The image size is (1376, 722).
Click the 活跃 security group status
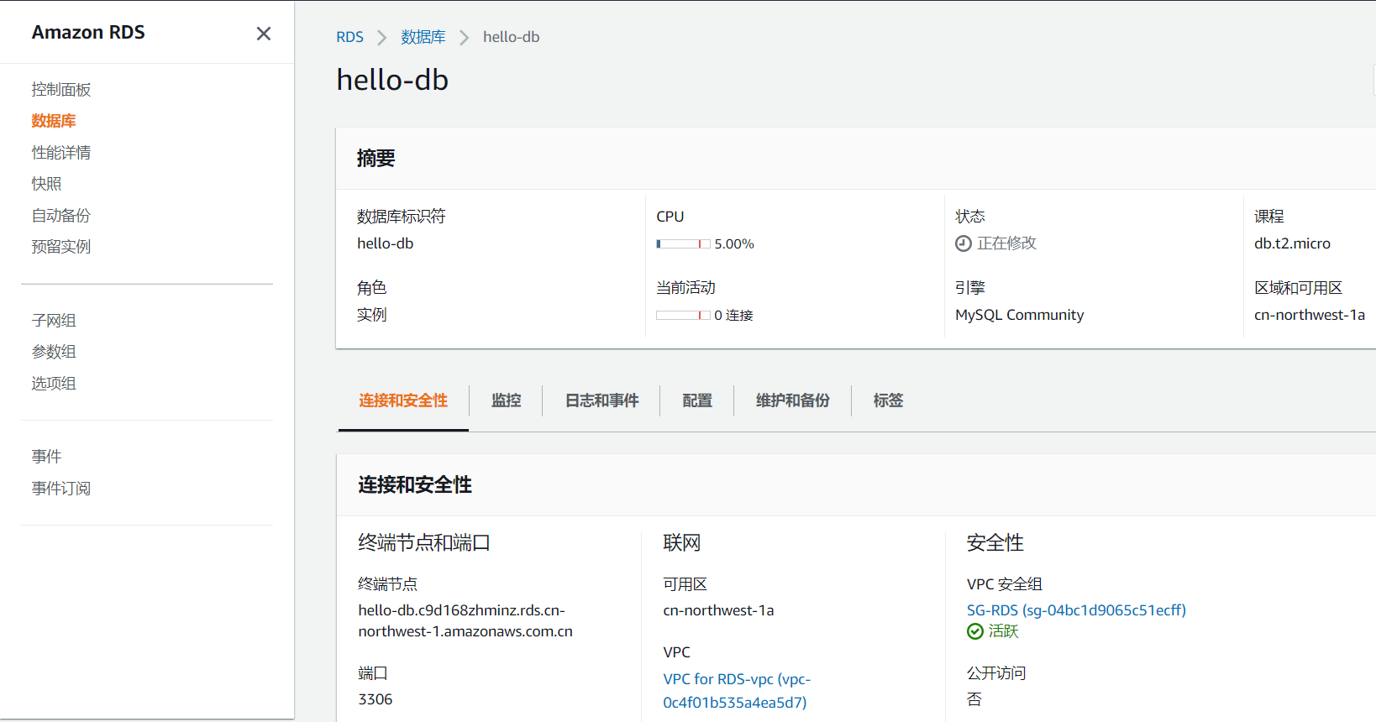pyautogui.click(x=1004, y=631)
